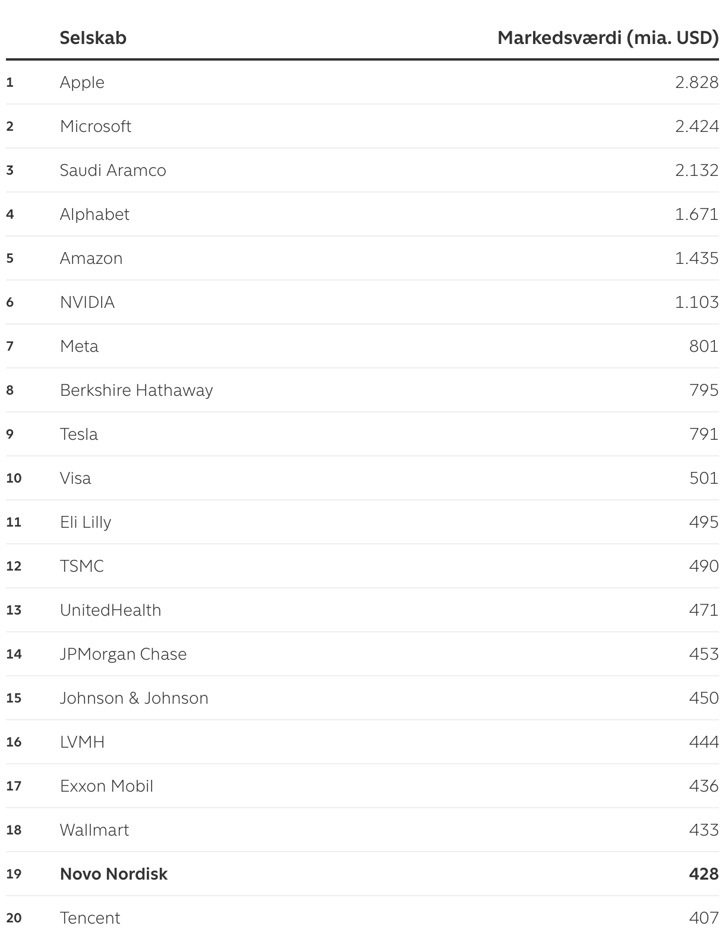
Task: Select UnitedHealth's market value 471
Action: click(x=704, y=610)
